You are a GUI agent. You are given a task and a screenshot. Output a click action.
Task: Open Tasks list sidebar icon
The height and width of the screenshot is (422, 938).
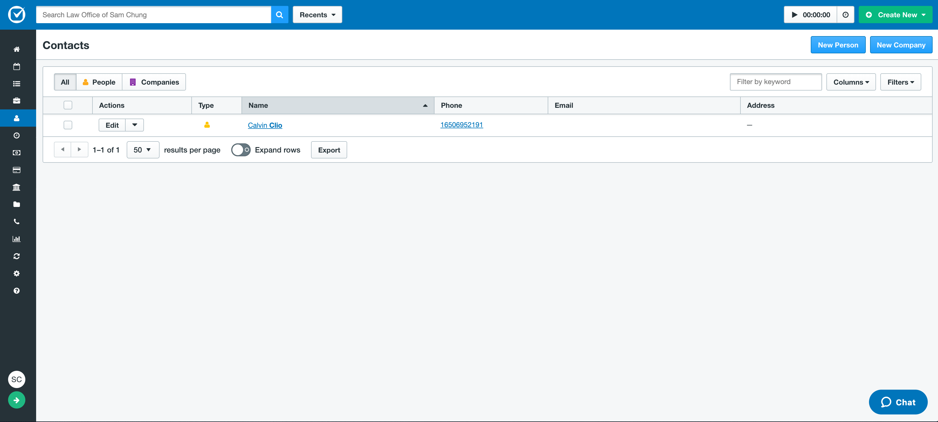pos(17,84)
